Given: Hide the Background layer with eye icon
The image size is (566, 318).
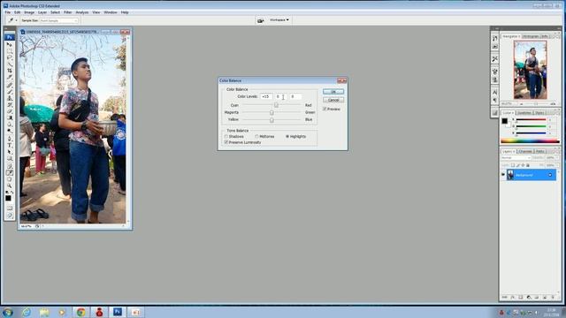Looking at the screenshot, I should [503, 175].
